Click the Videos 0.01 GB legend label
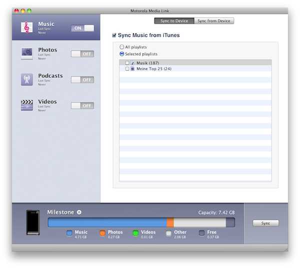 [x=148, y=234]
